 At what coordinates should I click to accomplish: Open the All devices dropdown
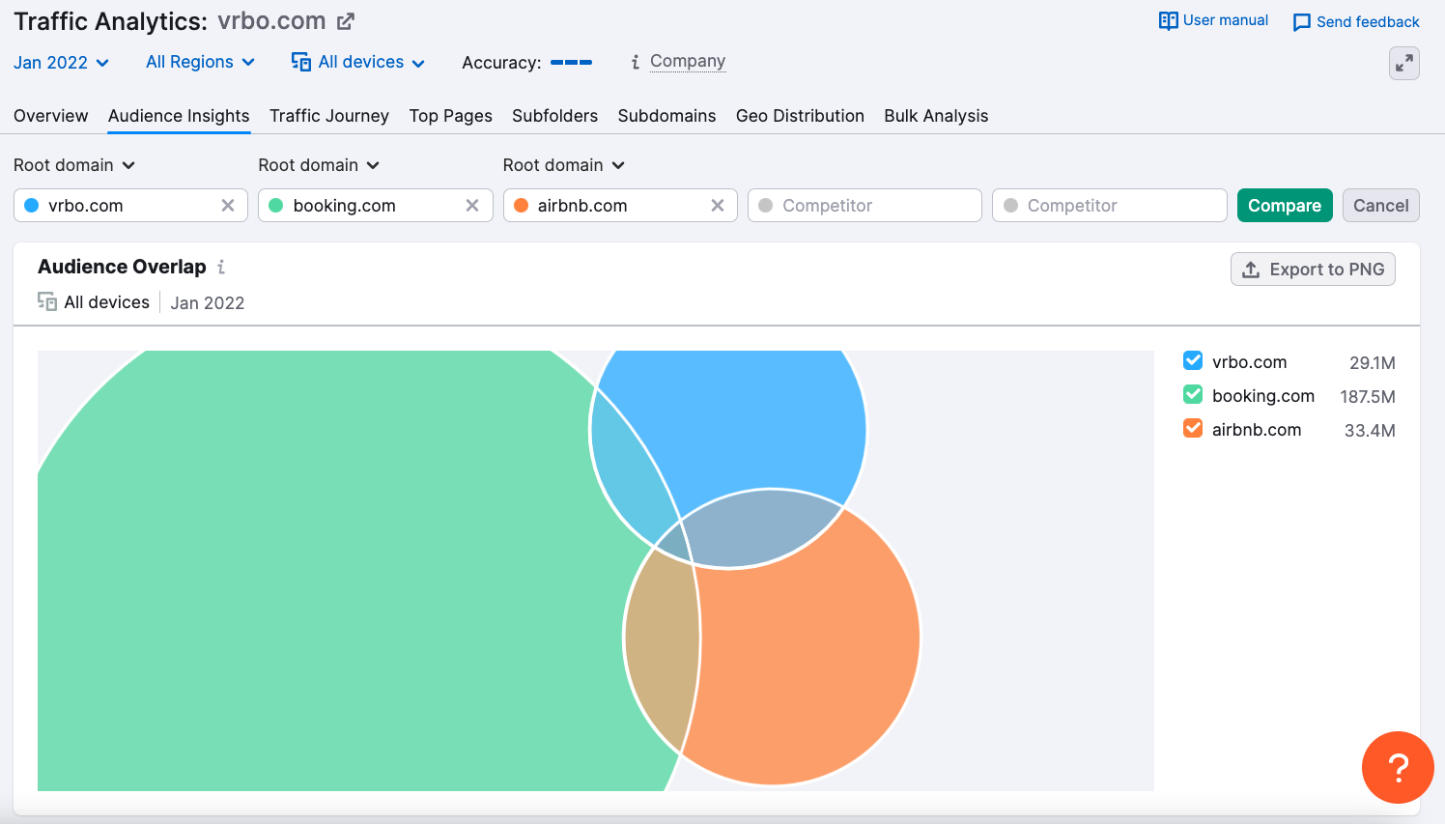point(358,62)
